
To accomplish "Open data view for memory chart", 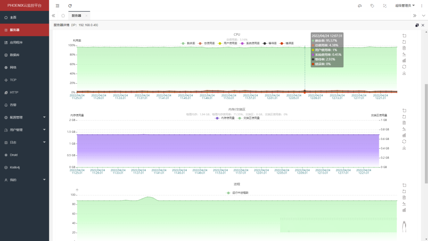I will (404, 122).
